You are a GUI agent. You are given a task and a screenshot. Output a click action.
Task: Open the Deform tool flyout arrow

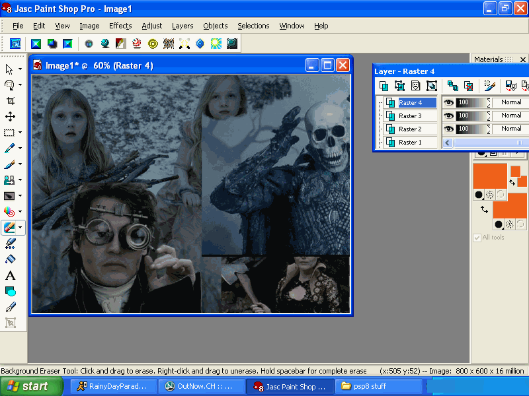coord(20,85)
